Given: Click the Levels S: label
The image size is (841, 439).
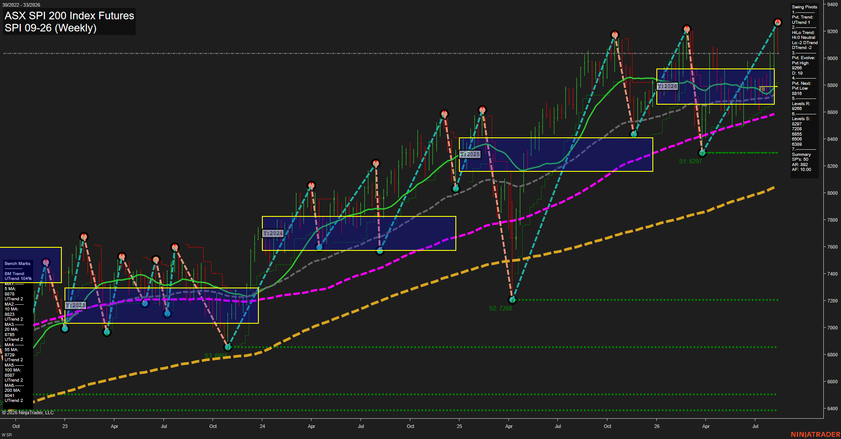Looking at the screenshot, I should click(801, 119).
